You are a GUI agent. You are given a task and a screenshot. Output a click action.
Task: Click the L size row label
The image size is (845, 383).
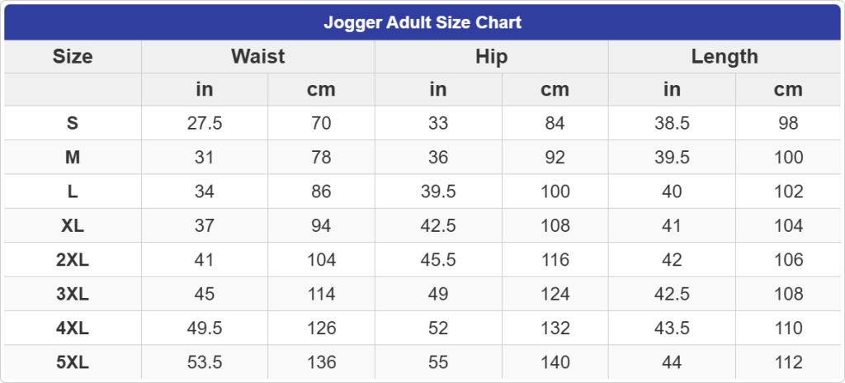click(x=73, y=191)
